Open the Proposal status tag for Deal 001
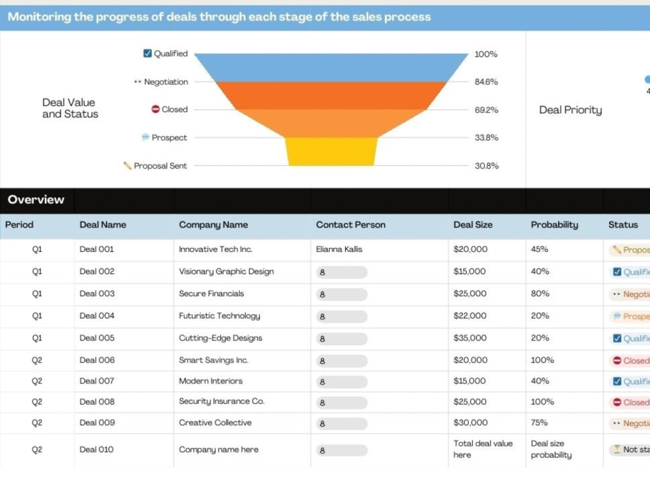Screen dimensions: 650x488 [x=630, y=250]
